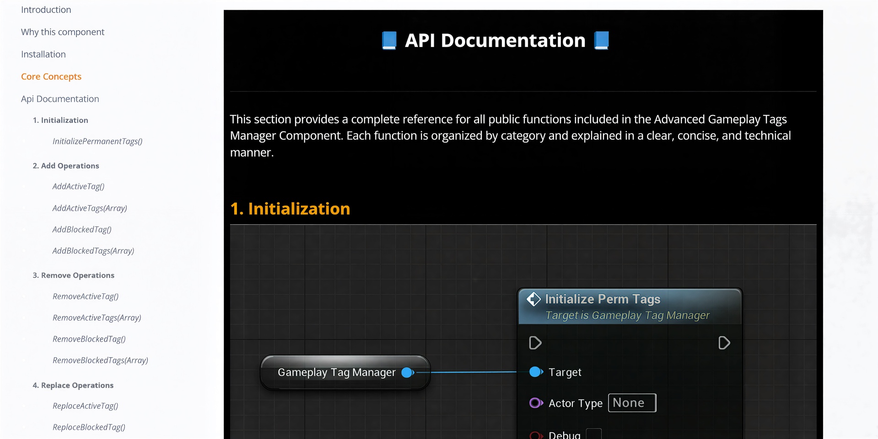Jump to 4. Replace Operations
Viewport: 878px width, 439px height.
73,386
